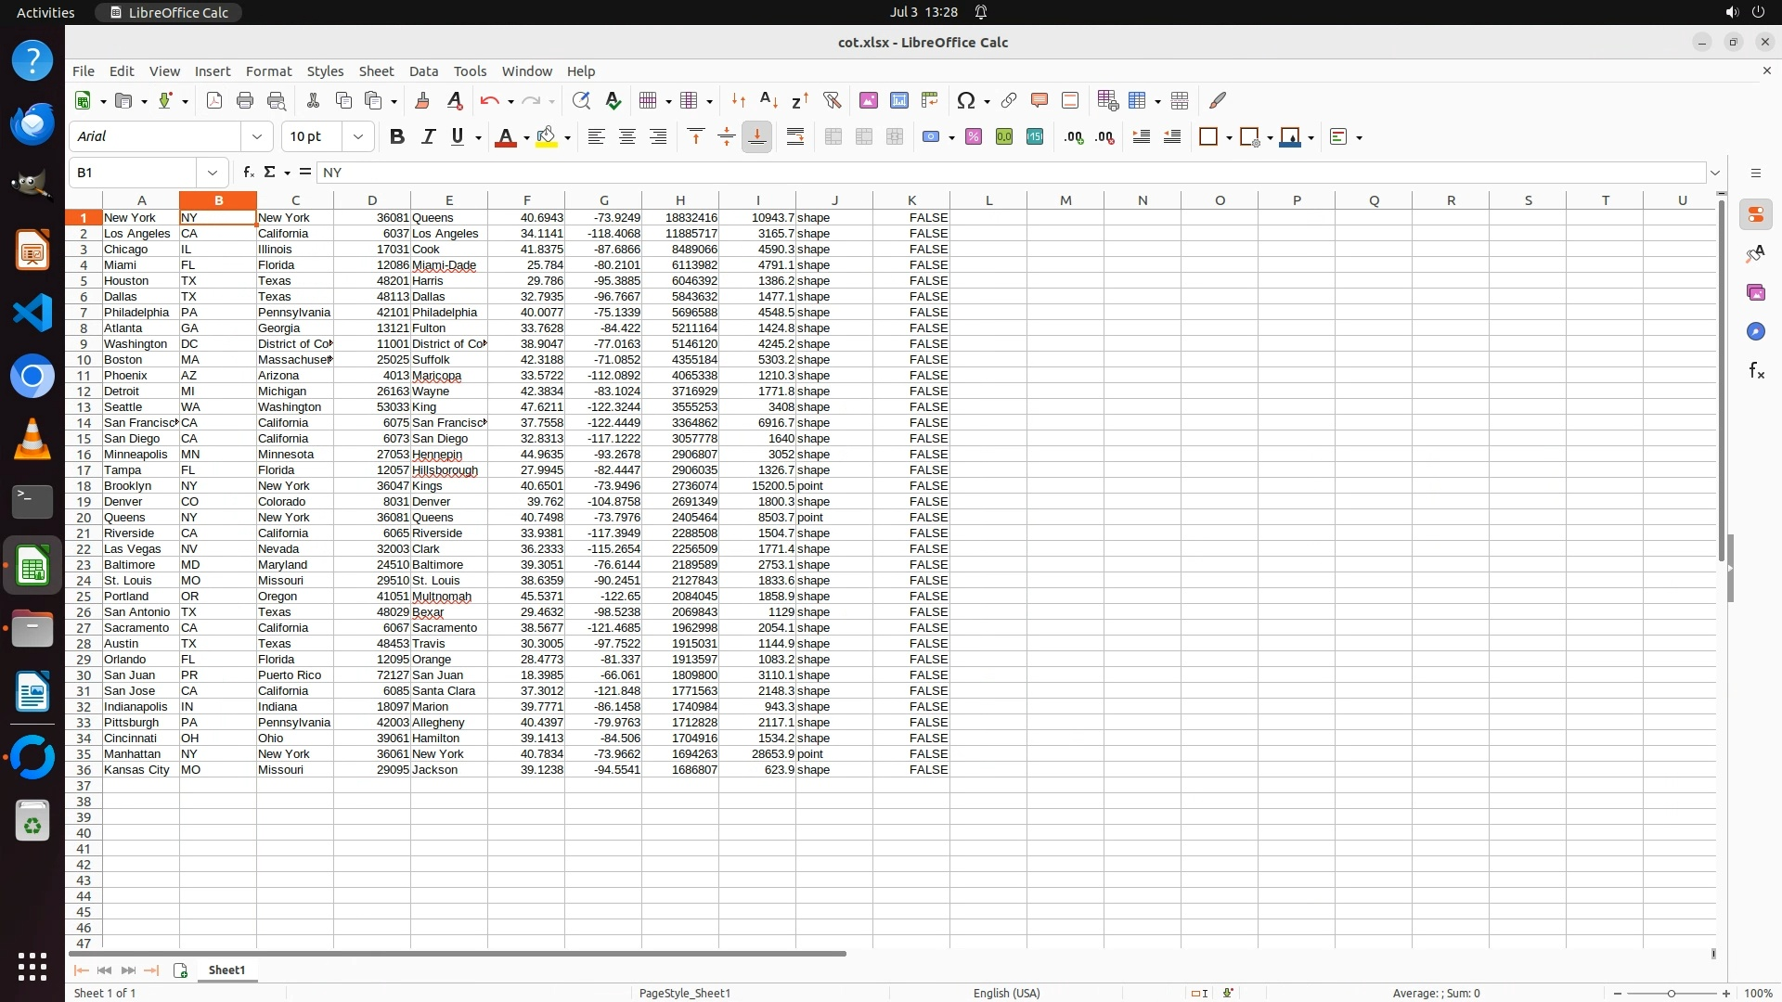Viewport: 1782px width, 1002px height.
Task: Click the AutoFilter icon in toolbar
Action: pos(832,100)
